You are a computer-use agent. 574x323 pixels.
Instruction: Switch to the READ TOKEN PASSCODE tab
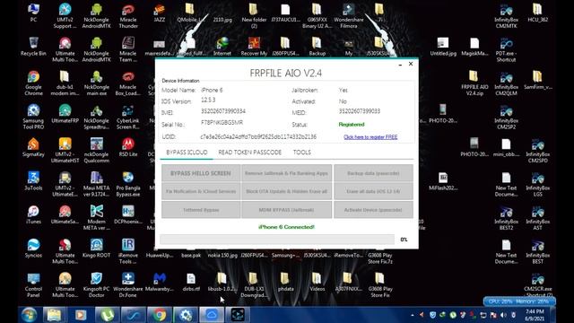click(x=249, y=153)
